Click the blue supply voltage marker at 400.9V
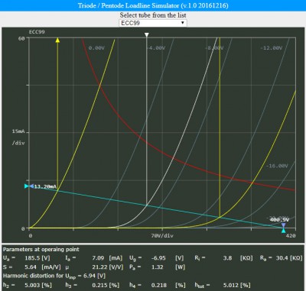This screenshot has height=291, width=306. [283, 225]
